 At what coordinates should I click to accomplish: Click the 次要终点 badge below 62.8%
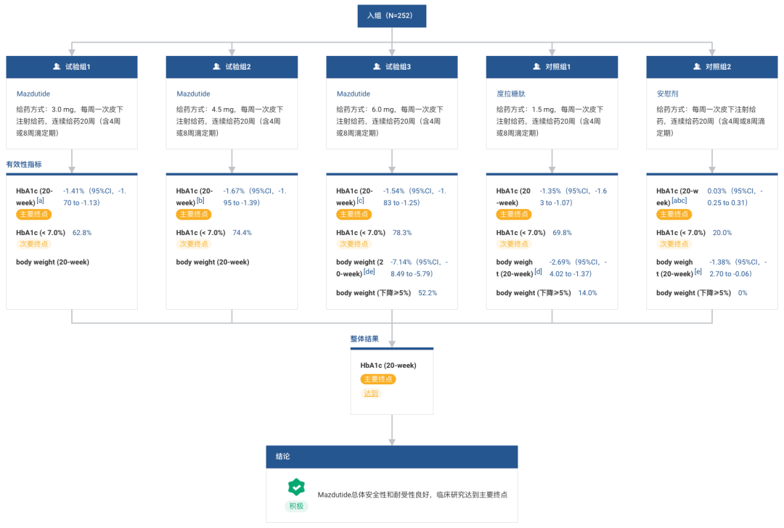[x=34, y=244]
